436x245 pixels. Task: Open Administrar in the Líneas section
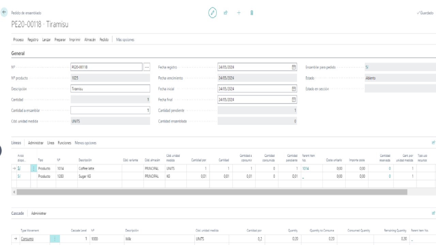pyautogui.click(x=36, y=143)
